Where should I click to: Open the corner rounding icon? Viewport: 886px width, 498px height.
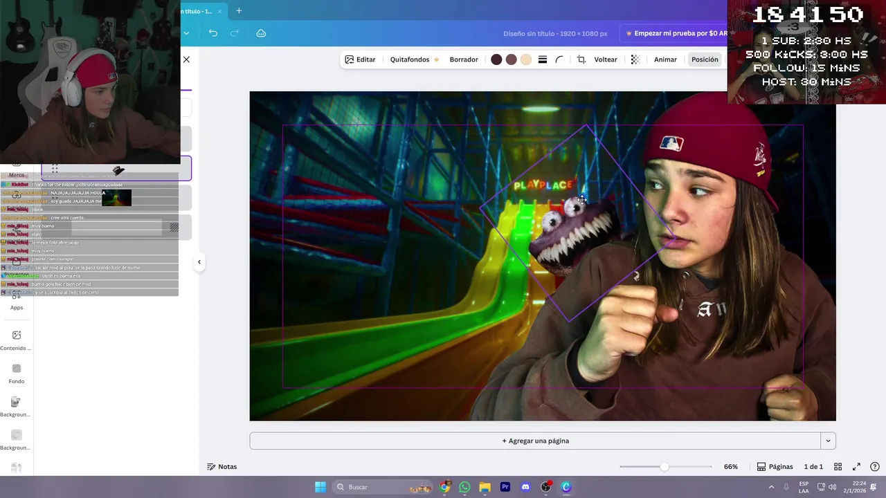[x=559, y=59]
